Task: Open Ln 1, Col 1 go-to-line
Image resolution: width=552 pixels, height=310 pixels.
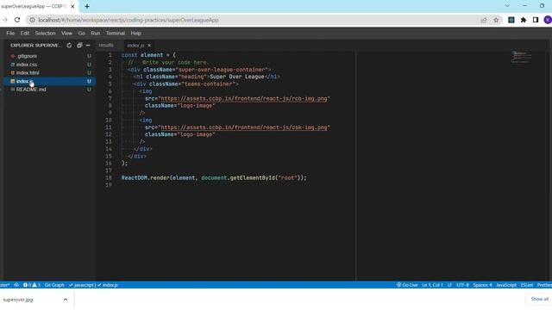Action: pos(432,285)
